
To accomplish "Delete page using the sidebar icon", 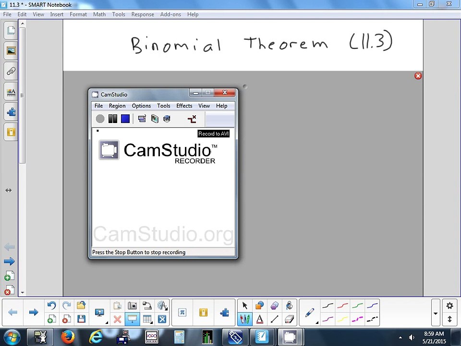I will [10, 290].
